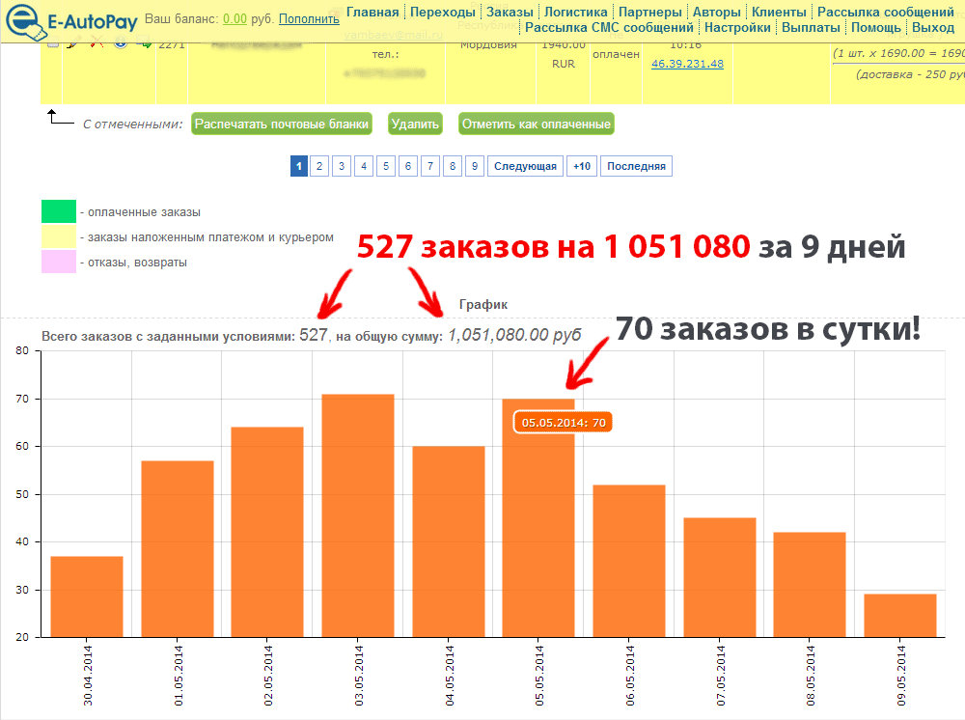This screenshot has height=720, width=965.
Task: Delete order 2271 via the red X icon
Action: [96, 43]
